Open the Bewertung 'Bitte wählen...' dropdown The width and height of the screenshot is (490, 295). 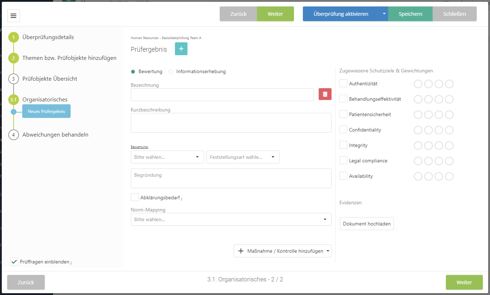167,157
